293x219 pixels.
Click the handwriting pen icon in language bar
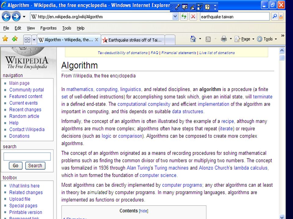(x=192, y=7)
